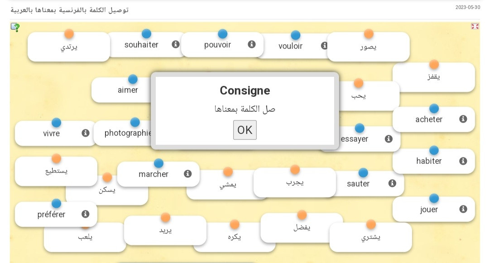Show info for the acheter card
489x263 pixels.
tap(463, 119)
